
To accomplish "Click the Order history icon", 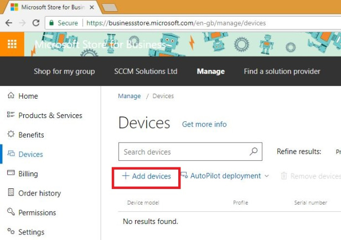I will coord(11,193).
